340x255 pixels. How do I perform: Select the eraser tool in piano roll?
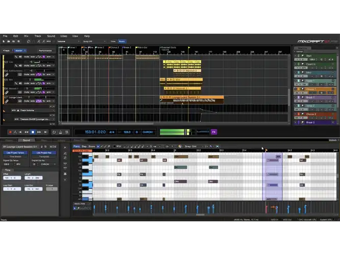point(109,146)
